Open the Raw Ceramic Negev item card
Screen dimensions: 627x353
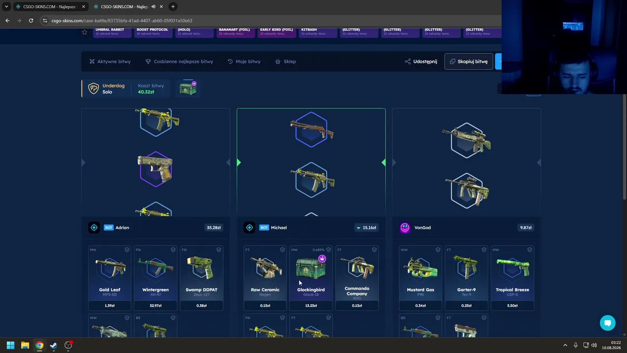[x=265, y=278]
